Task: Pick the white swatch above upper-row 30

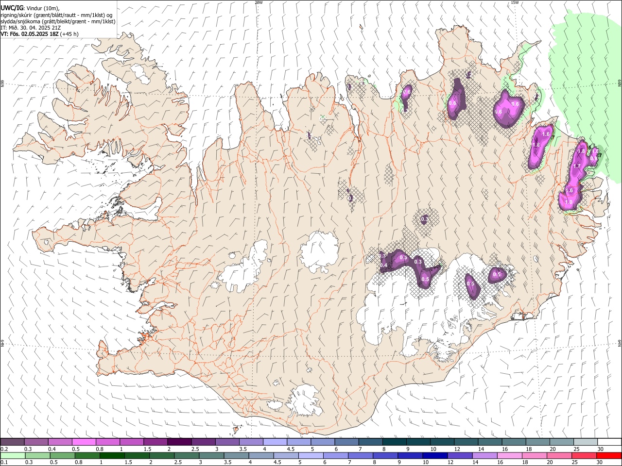Action: [609, 442]
